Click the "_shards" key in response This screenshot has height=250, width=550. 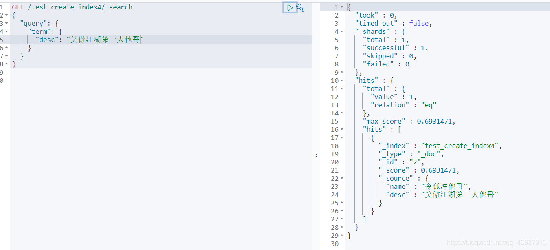[x=372, y=31]
